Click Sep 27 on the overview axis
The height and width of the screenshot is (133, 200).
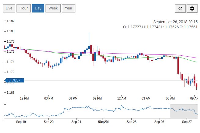pos(187,122)
